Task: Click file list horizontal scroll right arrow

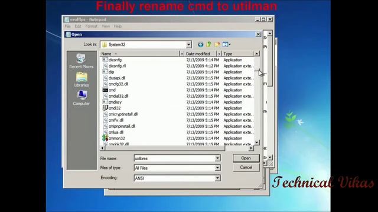Action: coord(251,148)
